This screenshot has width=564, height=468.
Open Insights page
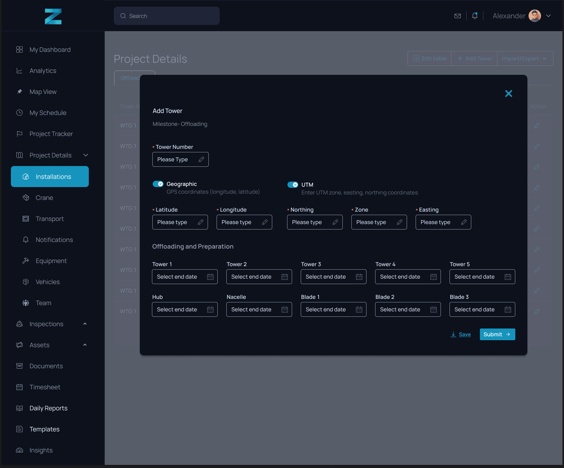[x=41, y=450]
